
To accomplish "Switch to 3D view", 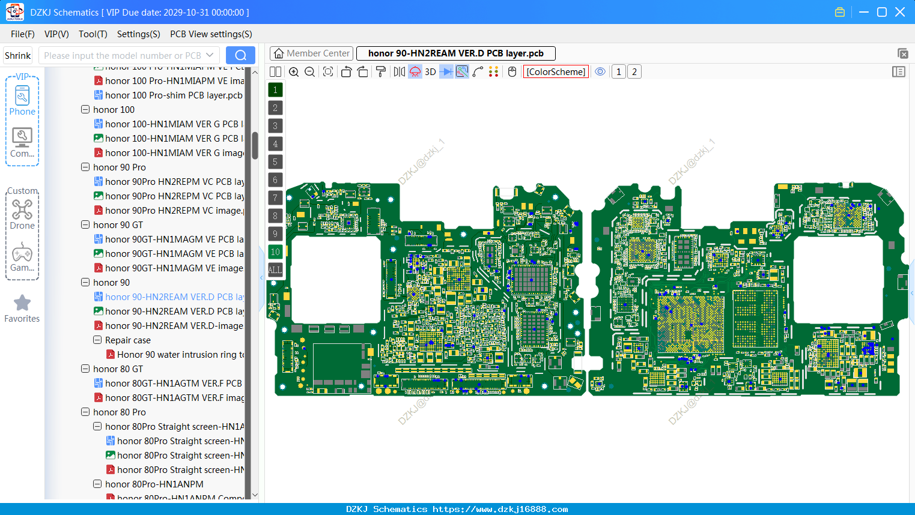I will click(x=430, y=72).
